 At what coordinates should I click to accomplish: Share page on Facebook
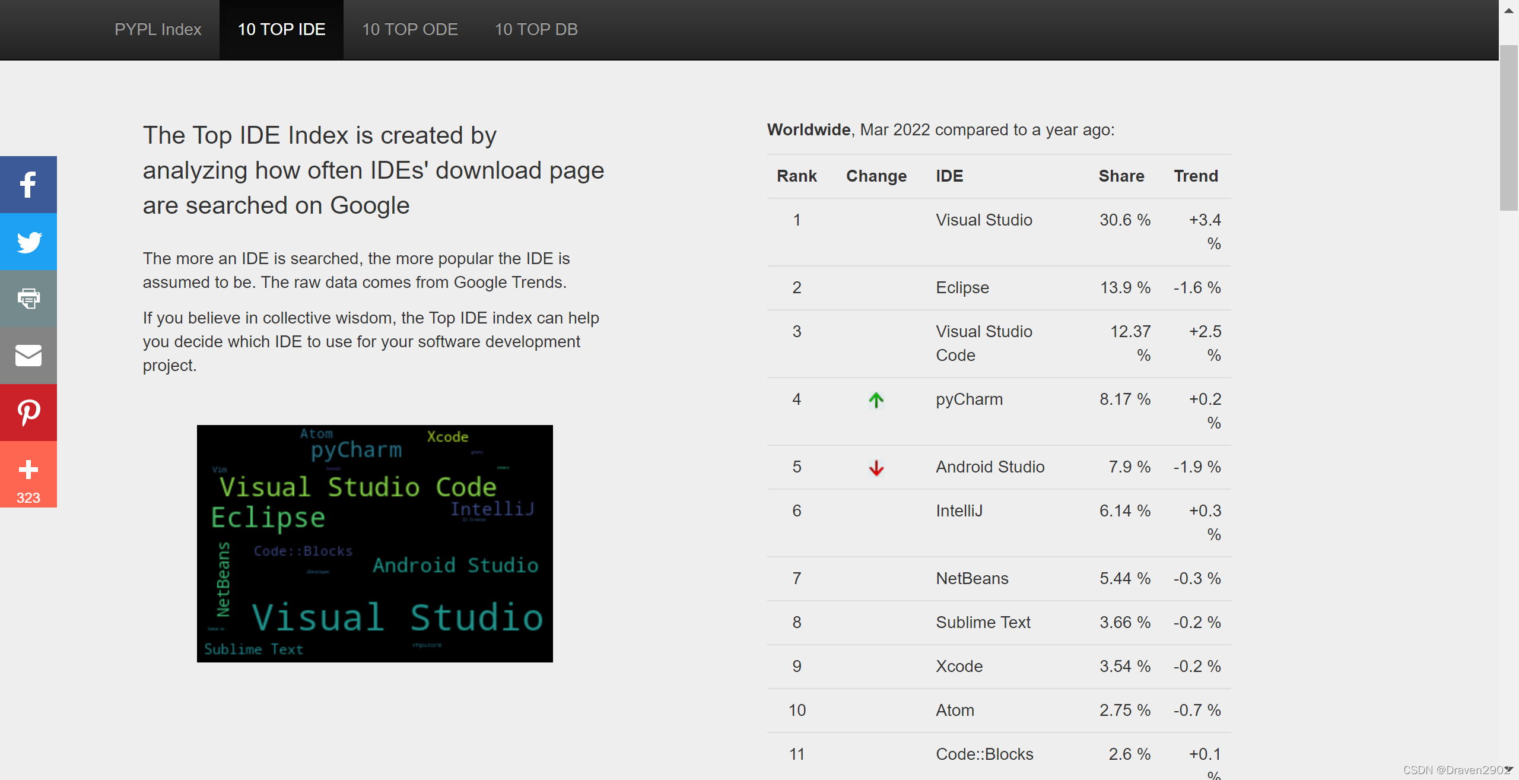28,185
